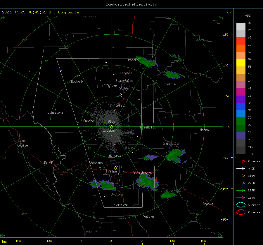Click the purple 36-39 dBZ color swatch

[x=241, y=99]
